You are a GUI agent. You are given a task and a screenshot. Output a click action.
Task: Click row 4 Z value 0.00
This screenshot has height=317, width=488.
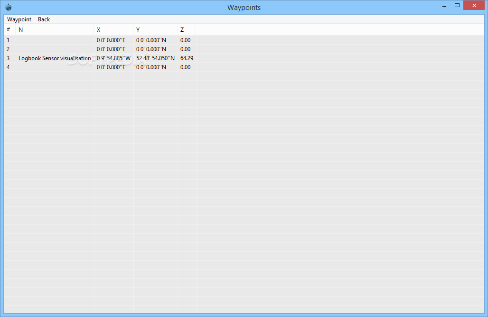[x=186, y=67]
